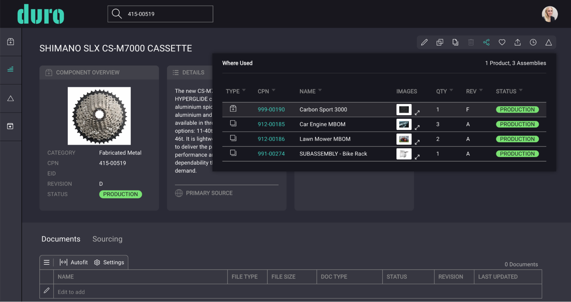Click the pencil edit icon in toolbar
The width and height of the screenshot is (571, 302).
[424, 43]
